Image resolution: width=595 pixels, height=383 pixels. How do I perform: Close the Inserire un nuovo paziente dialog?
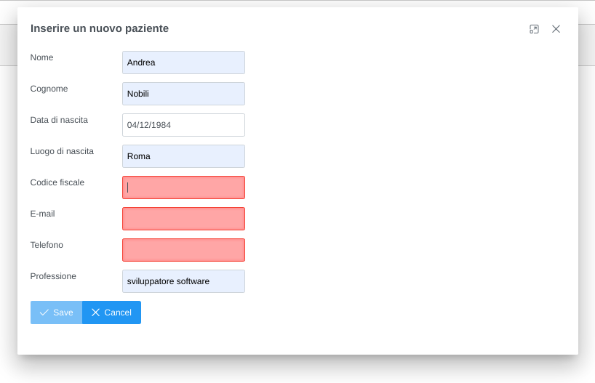click(556, 29)
